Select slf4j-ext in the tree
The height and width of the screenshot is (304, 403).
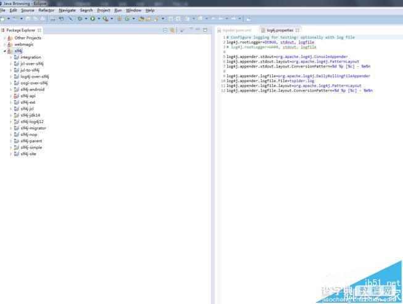(28, 103)
